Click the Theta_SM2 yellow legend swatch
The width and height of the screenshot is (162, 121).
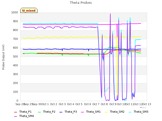[x=106, y=112]
